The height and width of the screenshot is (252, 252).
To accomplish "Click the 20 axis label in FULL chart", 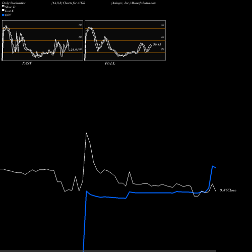I will coord(163,49).
